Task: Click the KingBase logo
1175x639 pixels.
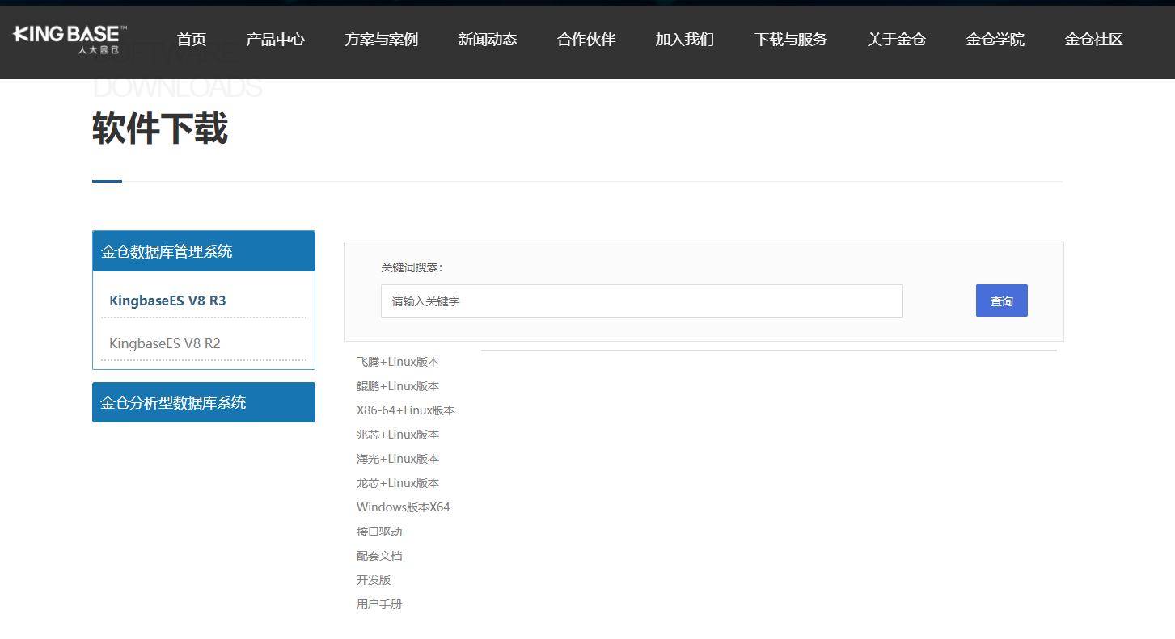Action: point(70,39)
